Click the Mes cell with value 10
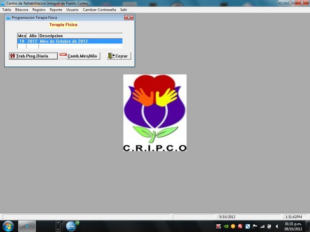 pyautogui.click(x=22, y=41)
